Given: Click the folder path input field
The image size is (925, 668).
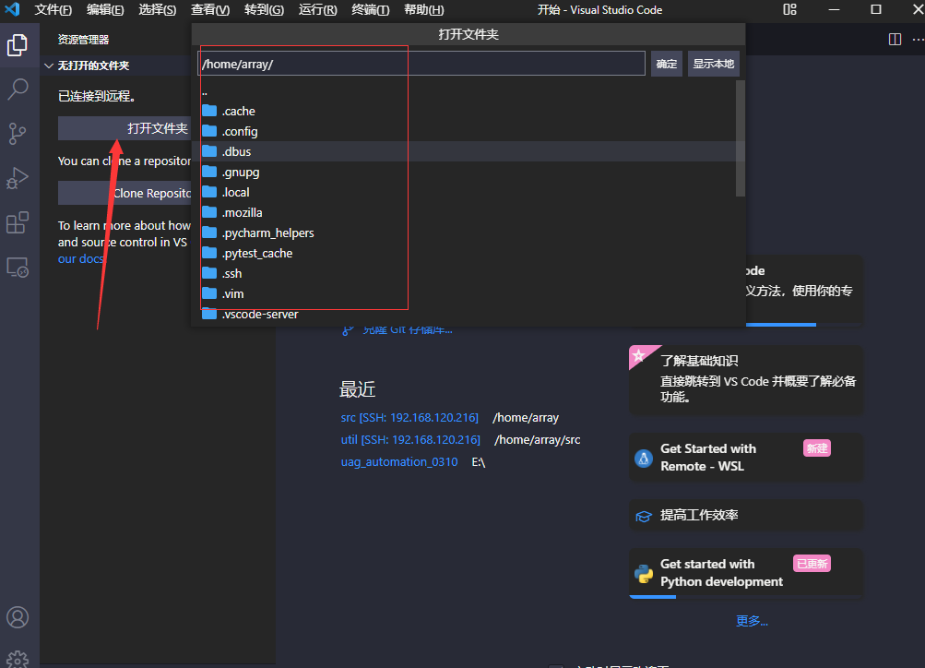Looking at the screenshot, I should (x=421, y=64).
